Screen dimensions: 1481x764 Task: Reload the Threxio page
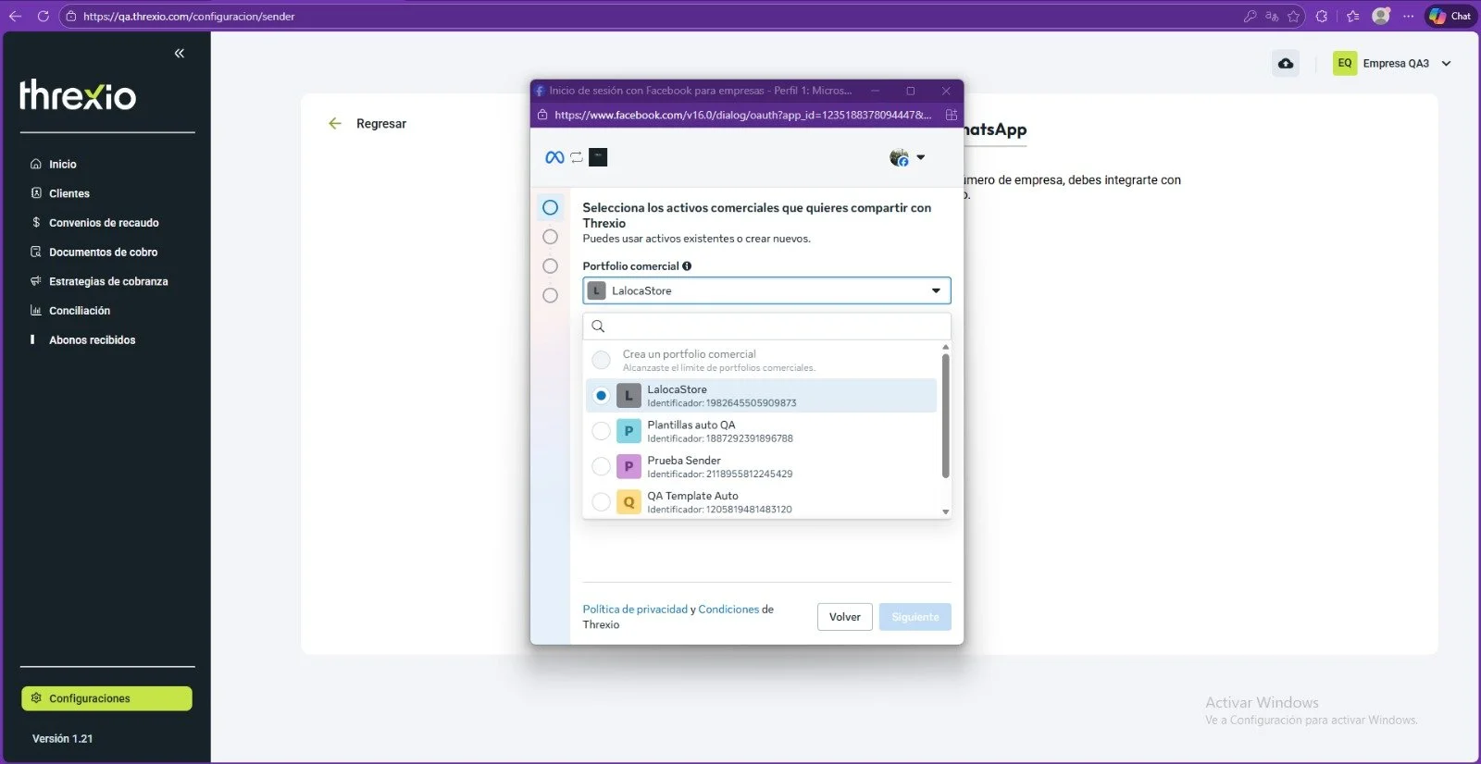[x=43, y=16]
